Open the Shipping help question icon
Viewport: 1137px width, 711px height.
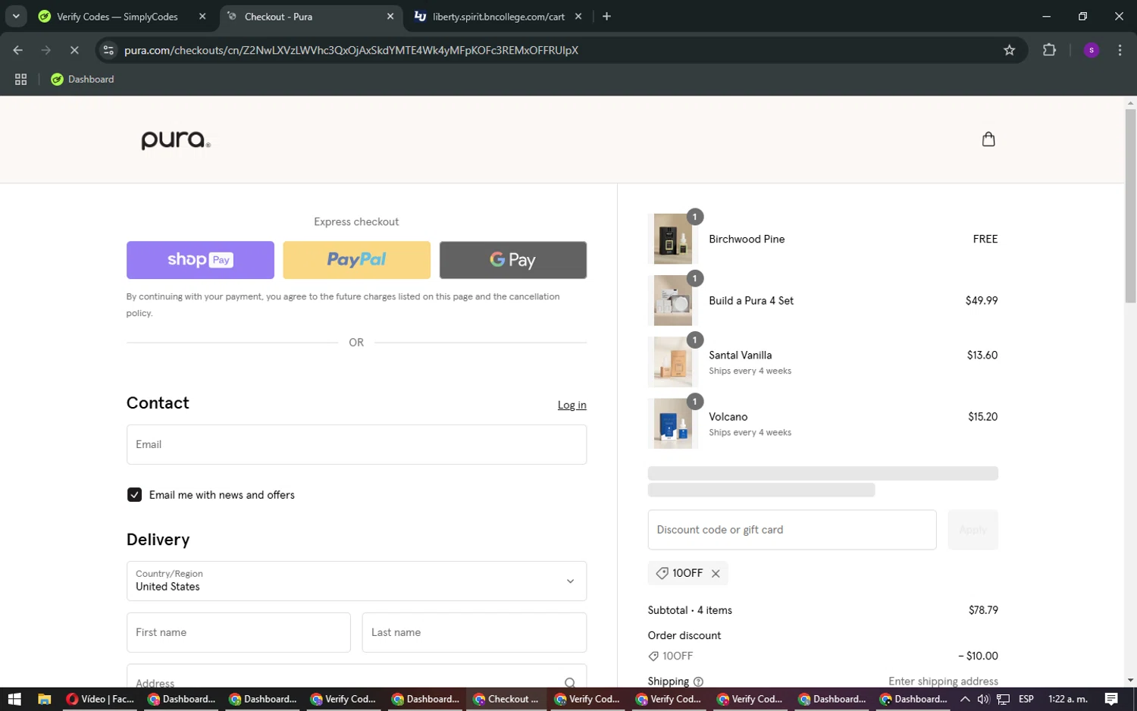(698, 681)
